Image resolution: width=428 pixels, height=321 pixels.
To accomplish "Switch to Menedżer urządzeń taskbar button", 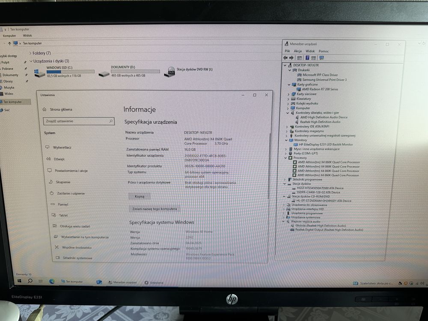I will coord(122,282).
